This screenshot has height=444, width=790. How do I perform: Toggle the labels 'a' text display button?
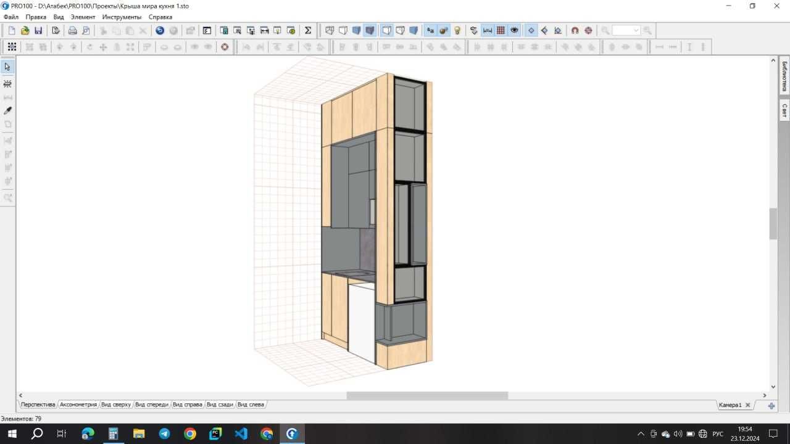430,31
